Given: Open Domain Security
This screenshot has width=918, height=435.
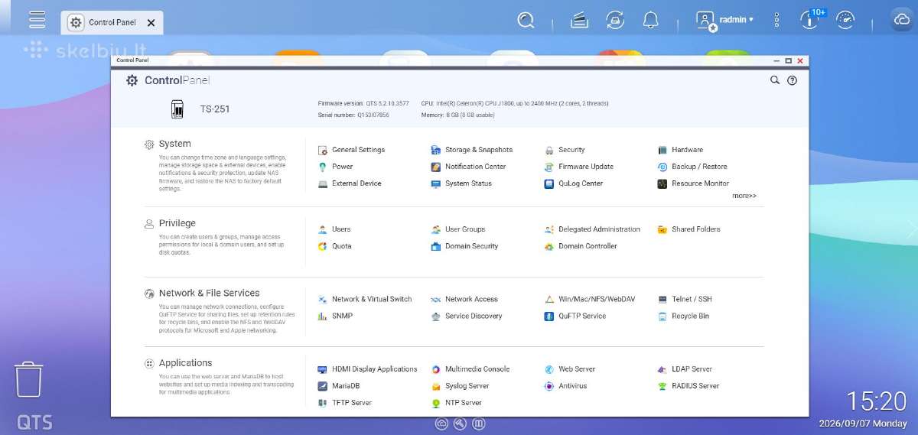Looking at the screenshot, I should click(x=464, y=246).
